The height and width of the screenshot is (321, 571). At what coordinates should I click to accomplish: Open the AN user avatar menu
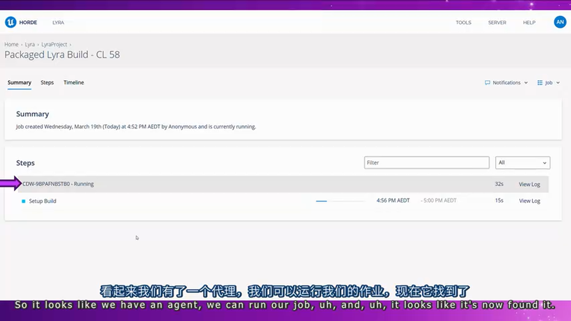click(560, 22)
